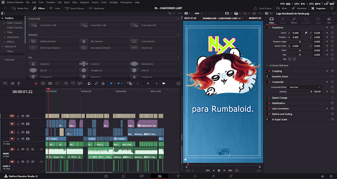Switch to Inspector Effects tab
Screen dimensions: 337x179
click(294, 21)
